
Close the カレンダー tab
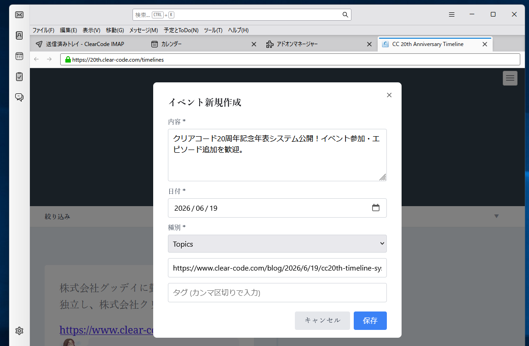point(254,44)
